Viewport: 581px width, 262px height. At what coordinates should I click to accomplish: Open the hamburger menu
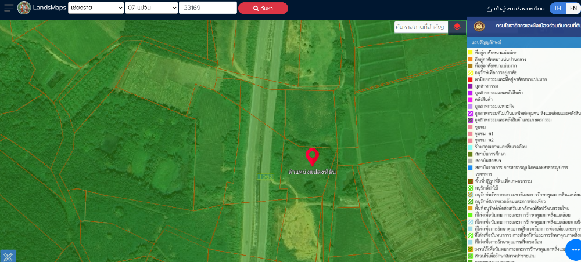tap(9, 8)
